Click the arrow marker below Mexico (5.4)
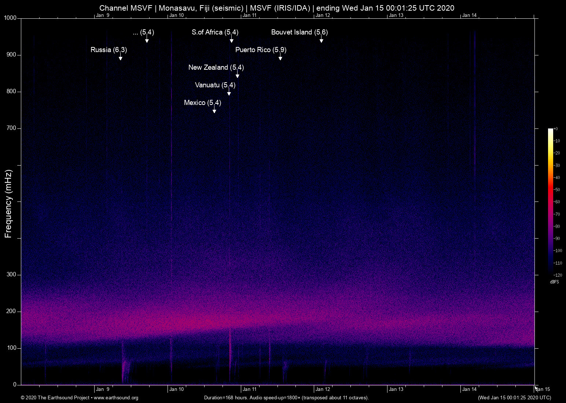Screen dimensions: 566x403 coord(214,110)
